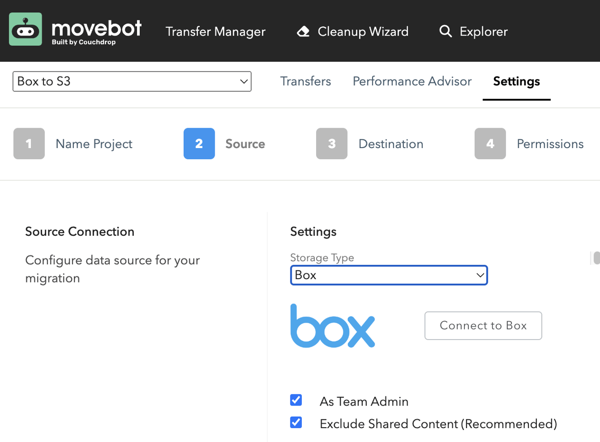Open the Cleanup Wizard using its broom icon
600x442 pixels.
pyautogui.click(x=303, y=31)
